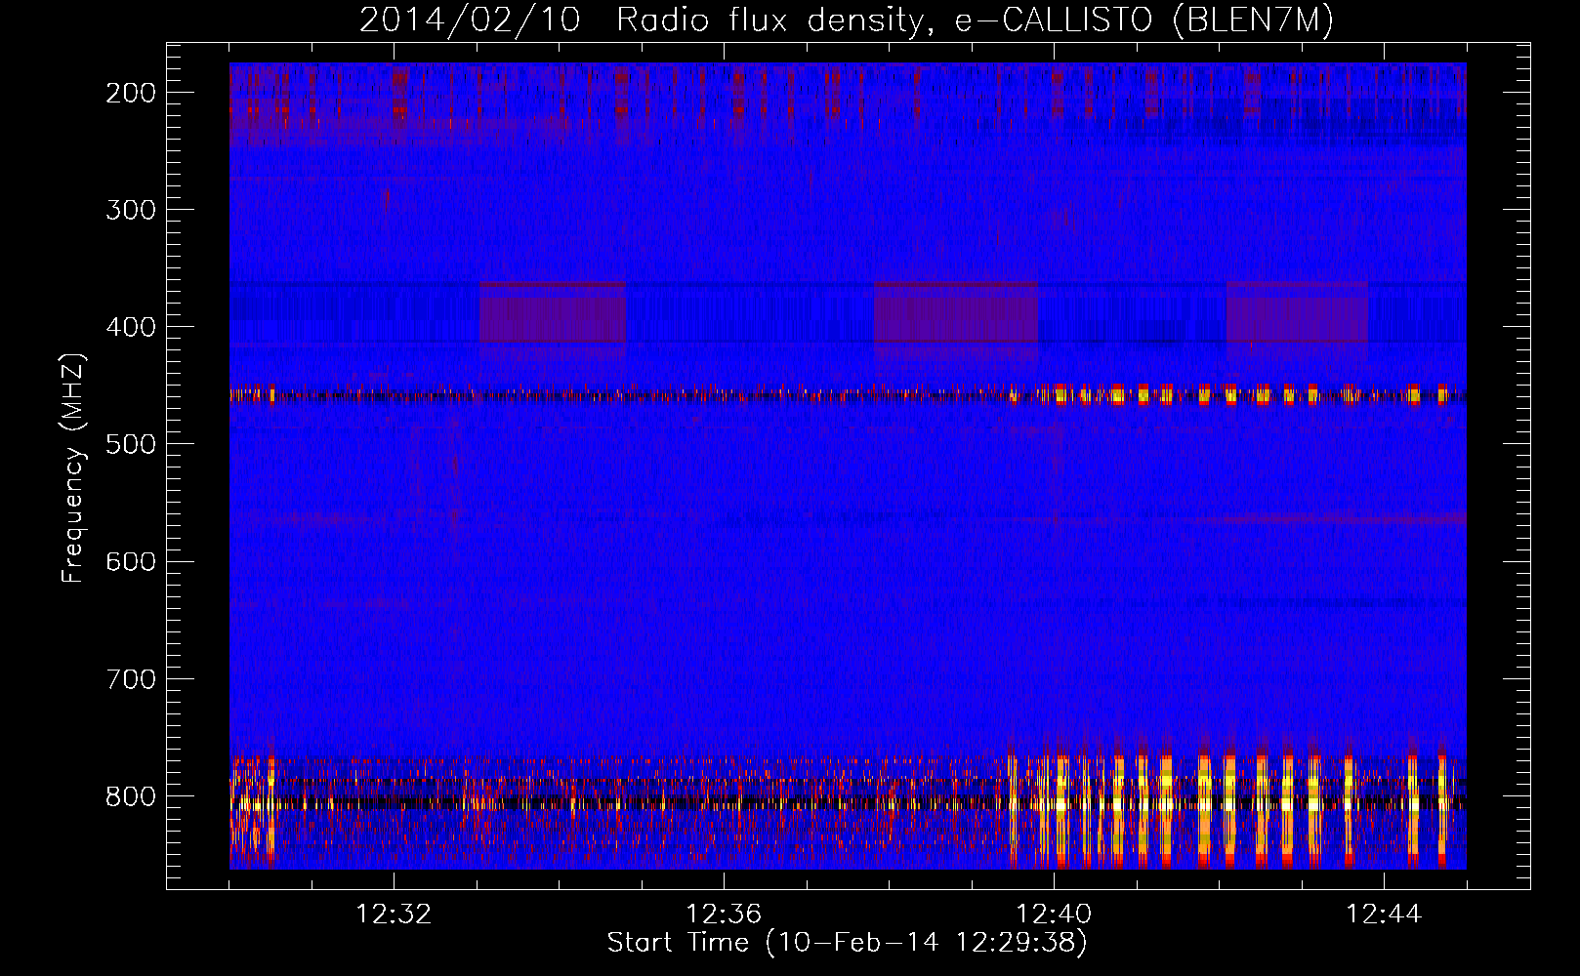
Task: Click the plot title 'Radio flux density, e-CALLISTO (BLEN7M)'
Action: 975,20
